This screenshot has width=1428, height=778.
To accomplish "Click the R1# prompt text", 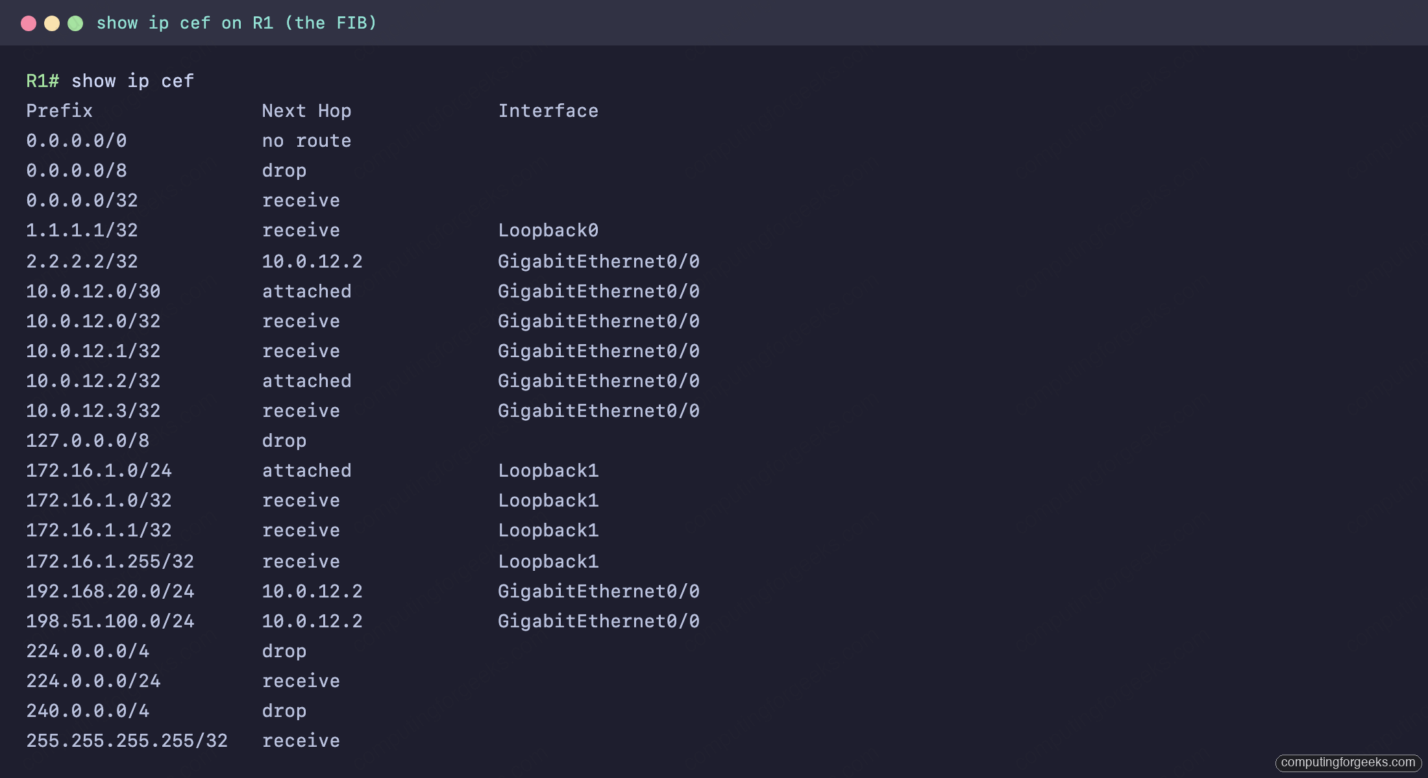I will coord(43,81).
